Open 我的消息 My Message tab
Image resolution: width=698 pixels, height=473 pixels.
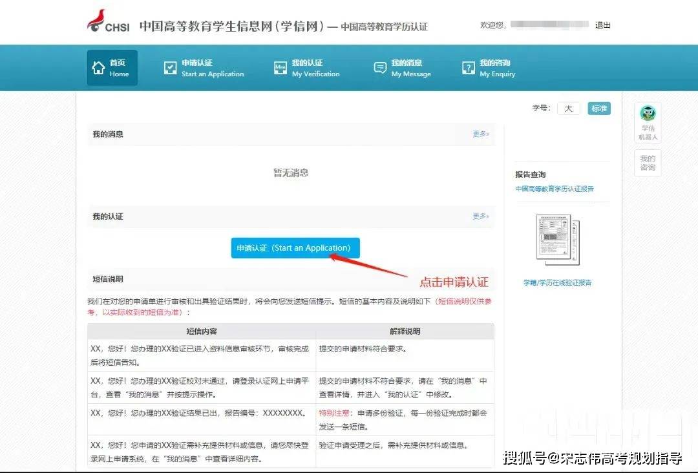point(403,68)
